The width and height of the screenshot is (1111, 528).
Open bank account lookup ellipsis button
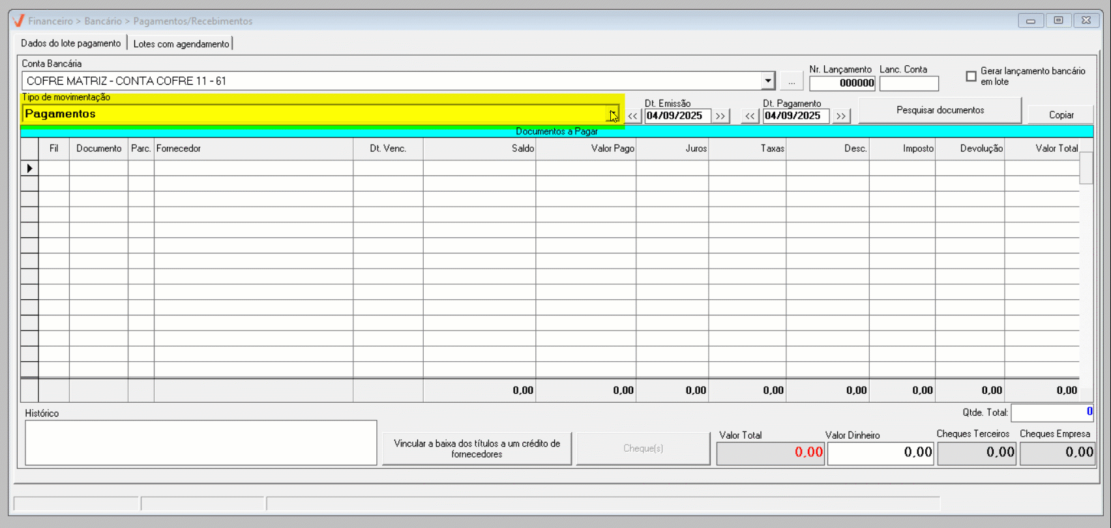(x=792, y=81)
